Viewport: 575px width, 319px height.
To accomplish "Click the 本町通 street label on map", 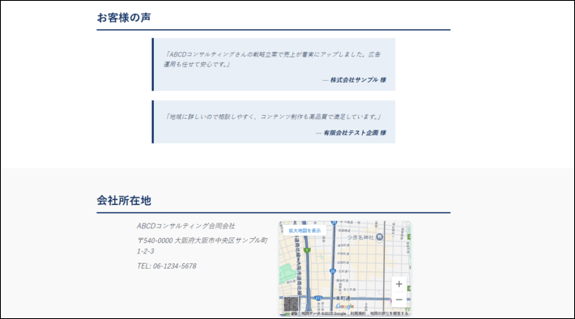I will pyautogui.click(x=343, y=299).
